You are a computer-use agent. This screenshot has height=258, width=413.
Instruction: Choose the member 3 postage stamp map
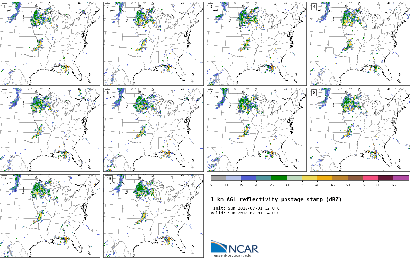tap(257, 44)
